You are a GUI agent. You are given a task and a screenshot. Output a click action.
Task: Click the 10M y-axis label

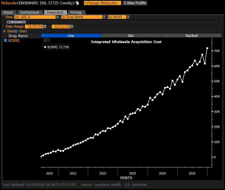(217, 142)
